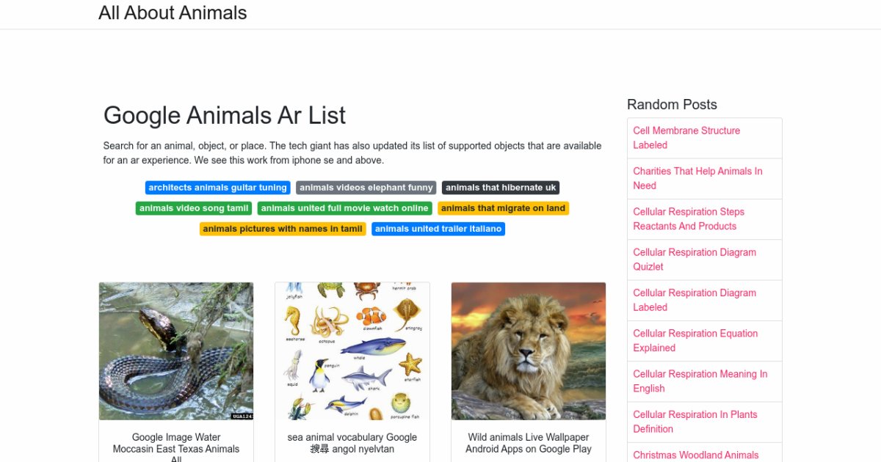Click the lion wallpaper thumbnail

coord(529,351)
